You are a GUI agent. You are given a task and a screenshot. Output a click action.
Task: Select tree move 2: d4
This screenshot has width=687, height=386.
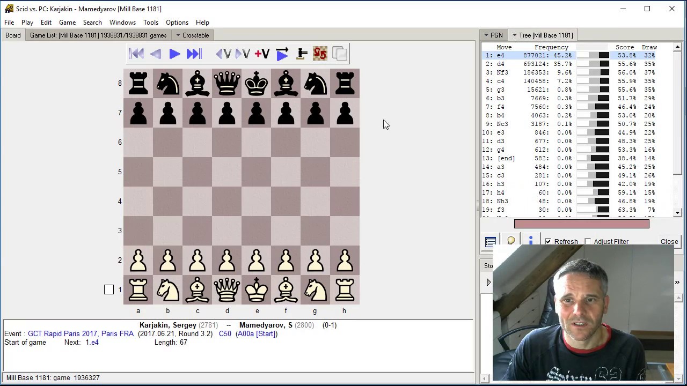pyautogui.click(x=578, y=64)
